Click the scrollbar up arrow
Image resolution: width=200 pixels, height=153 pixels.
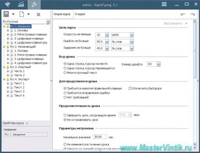(195, 21)
